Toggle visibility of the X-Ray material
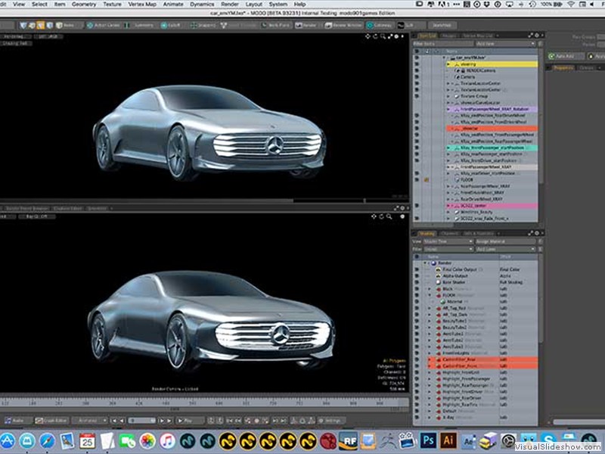The height and width of the screenshot is (454, 605). (417, 418)
